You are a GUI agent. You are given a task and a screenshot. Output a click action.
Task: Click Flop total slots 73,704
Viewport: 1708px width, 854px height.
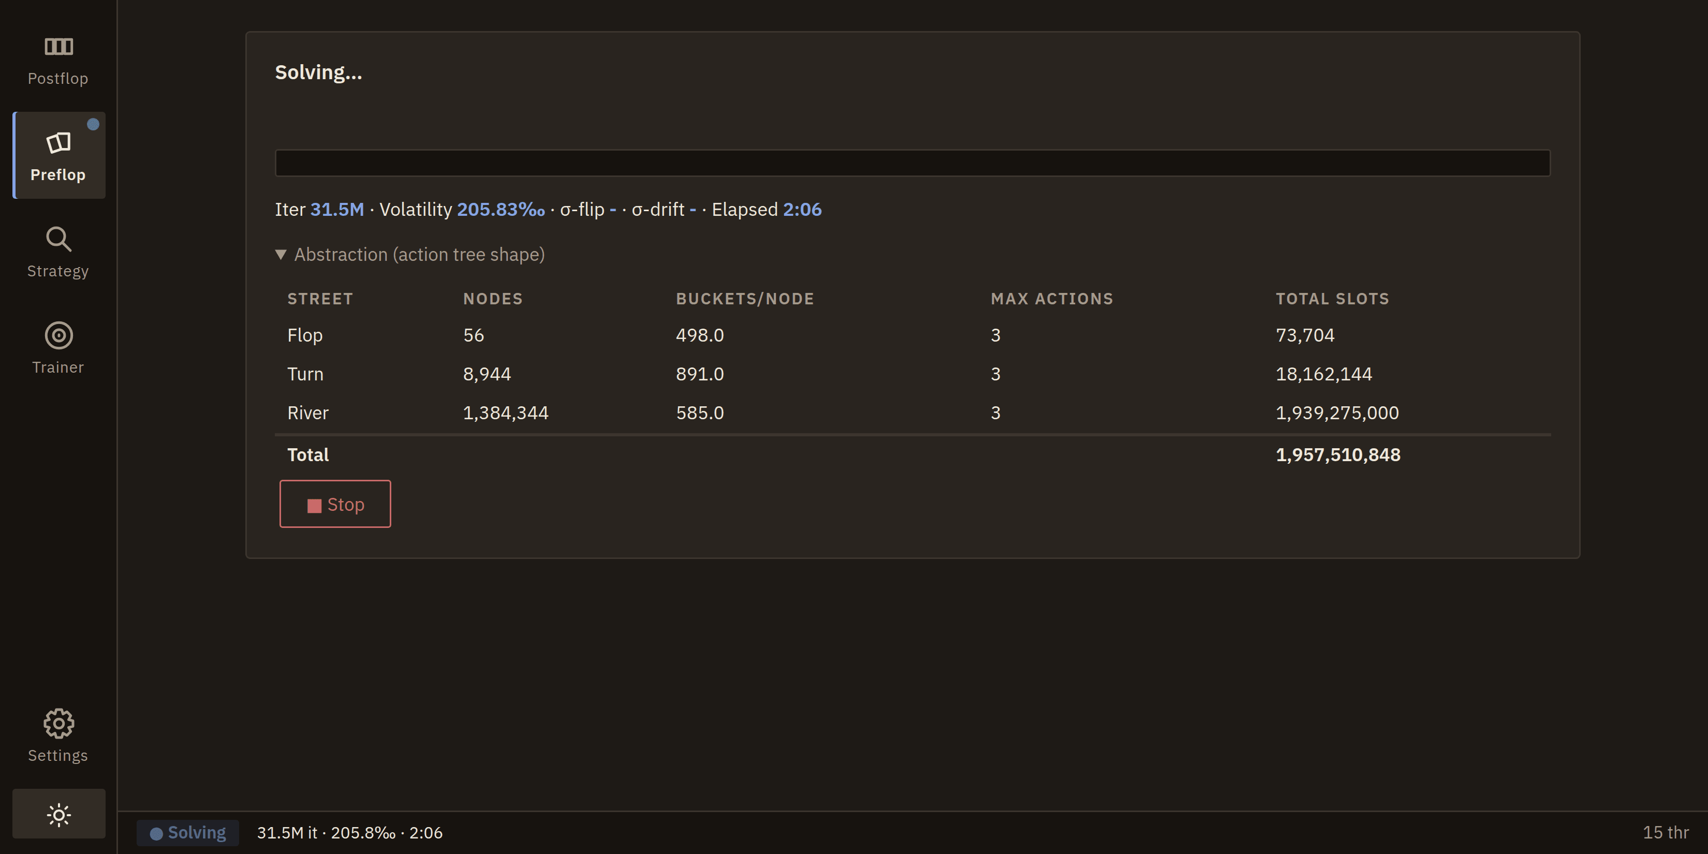pyautogui.click(x=1305, y=335)
